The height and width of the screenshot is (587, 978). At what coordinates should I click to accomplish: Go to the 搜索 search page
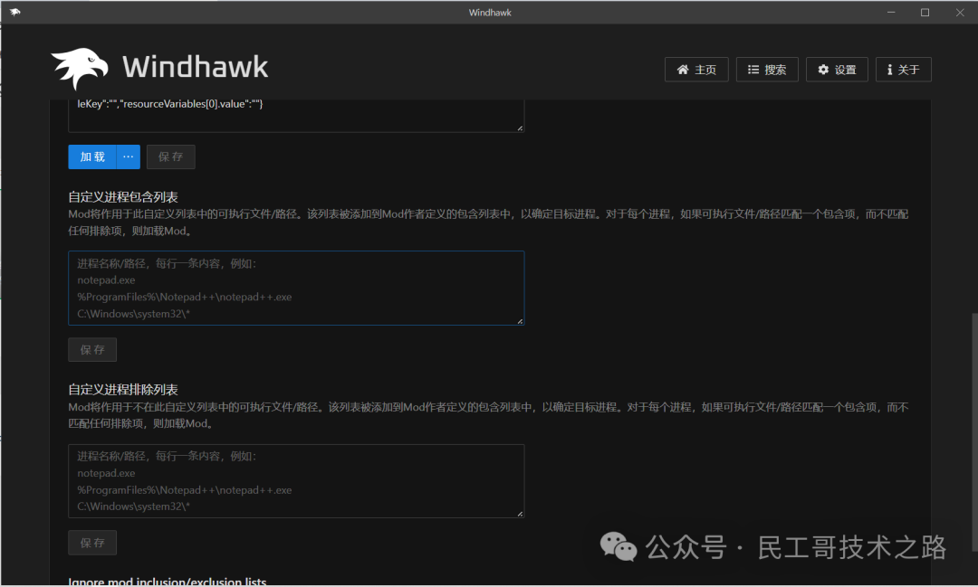coord(767,69)
